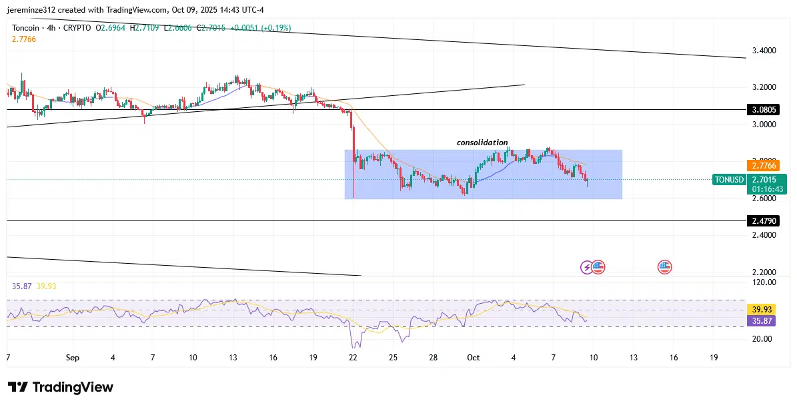Click the orange 2.7766 indicator legend value

[x=24, y=39]
